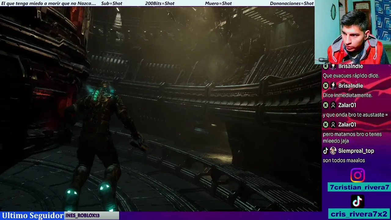The height and width of the screenshot is (220, 391).
Task: Open Siempreal_top's profile avatar in chat
Action: point(333,151)
